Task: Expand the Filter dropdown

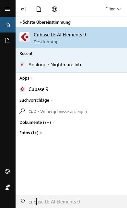Action: 113,9
